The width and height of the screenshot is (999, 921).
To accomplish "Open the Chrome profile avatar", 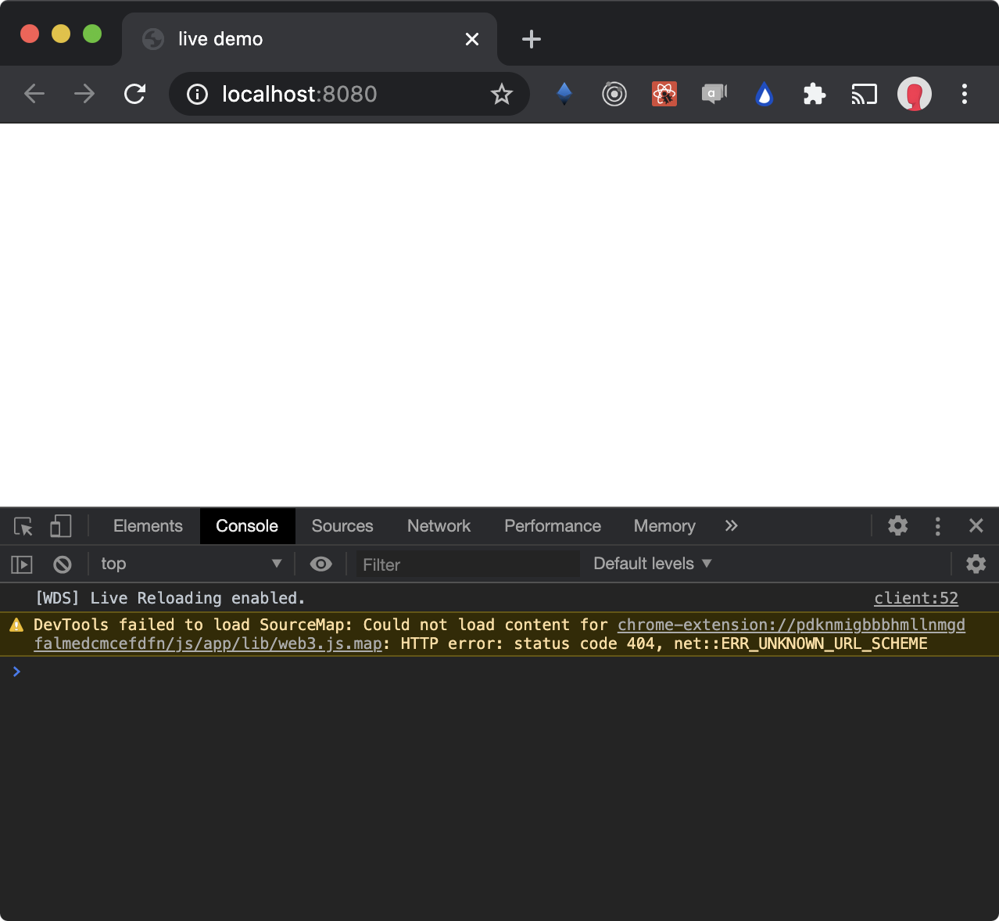I will (915, 95).
